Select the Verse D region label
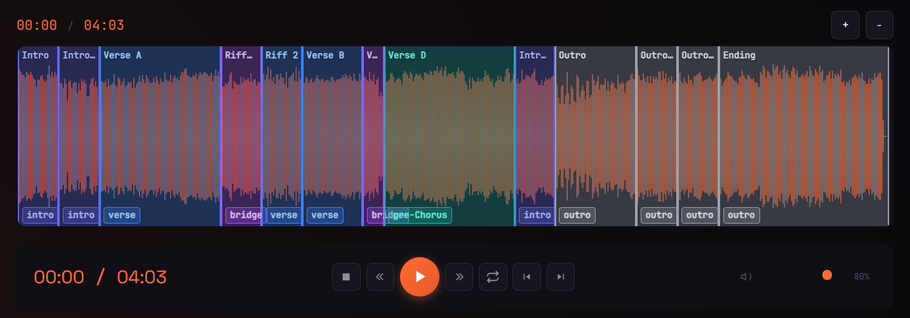 [406, 55]
